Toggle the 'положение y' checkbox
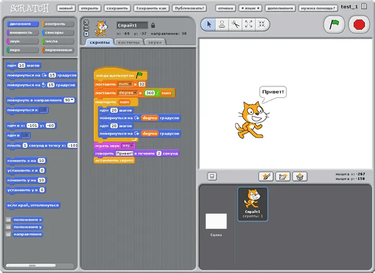 click(x=8, y=227)
